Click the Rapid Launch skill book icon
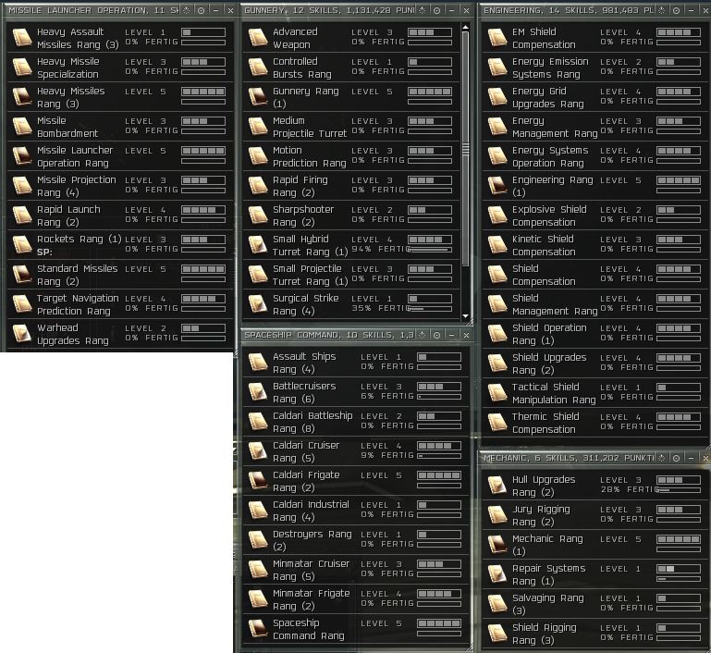The width and height of the screenshot is (711, 653). click(22, 216)
